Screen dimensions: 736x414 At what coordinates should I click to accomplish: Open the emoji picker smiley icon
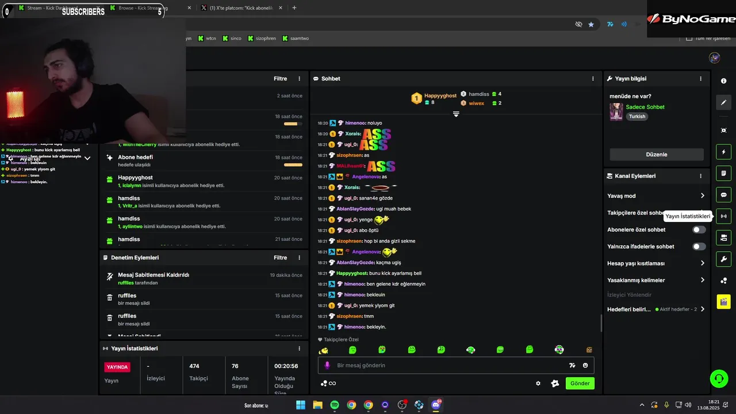(585, 365)
